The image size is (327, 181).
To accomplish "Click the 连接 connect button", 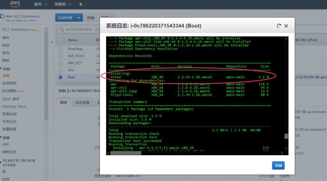I will tap(90, 18).
